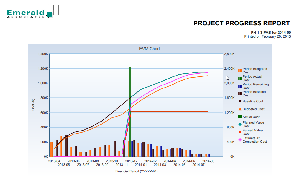Click the 2013-04 financial period label

[54, 161]
